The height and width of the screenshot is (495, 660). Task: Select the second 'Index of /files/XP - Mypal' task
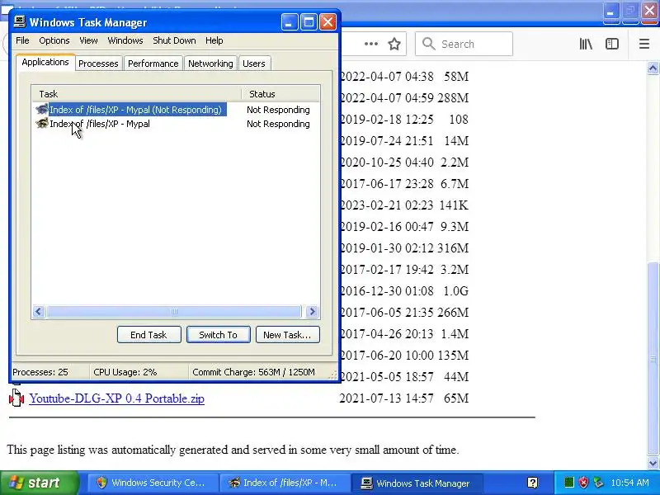point(176,124)
